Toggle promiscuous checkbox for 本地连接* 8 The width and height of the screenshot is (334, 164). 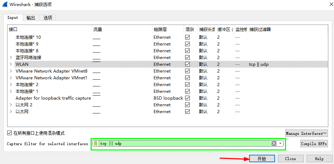pos(188,51)
